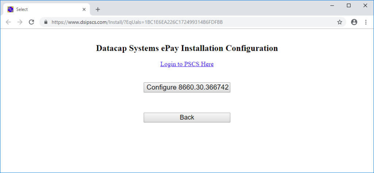Open the Login to PSCS Here link
Viewport: 374px width, 173px height.
[x=187, y=64]
